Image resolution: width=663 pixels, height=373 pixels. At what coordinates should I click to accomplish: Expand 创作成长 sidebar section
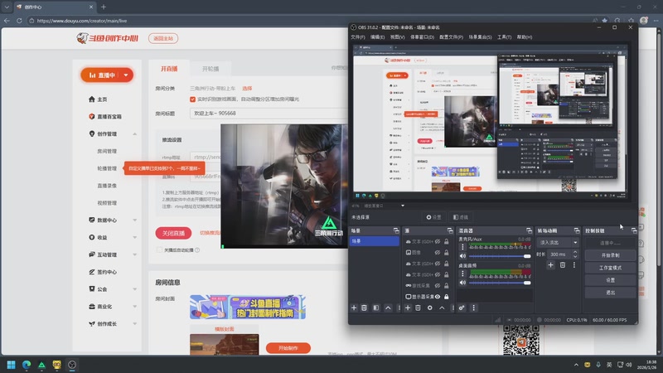(x=134, y=324)
